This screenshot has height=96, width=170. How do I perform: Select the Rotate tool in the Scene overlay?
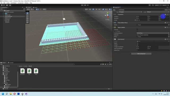click(x=27, y=17)
